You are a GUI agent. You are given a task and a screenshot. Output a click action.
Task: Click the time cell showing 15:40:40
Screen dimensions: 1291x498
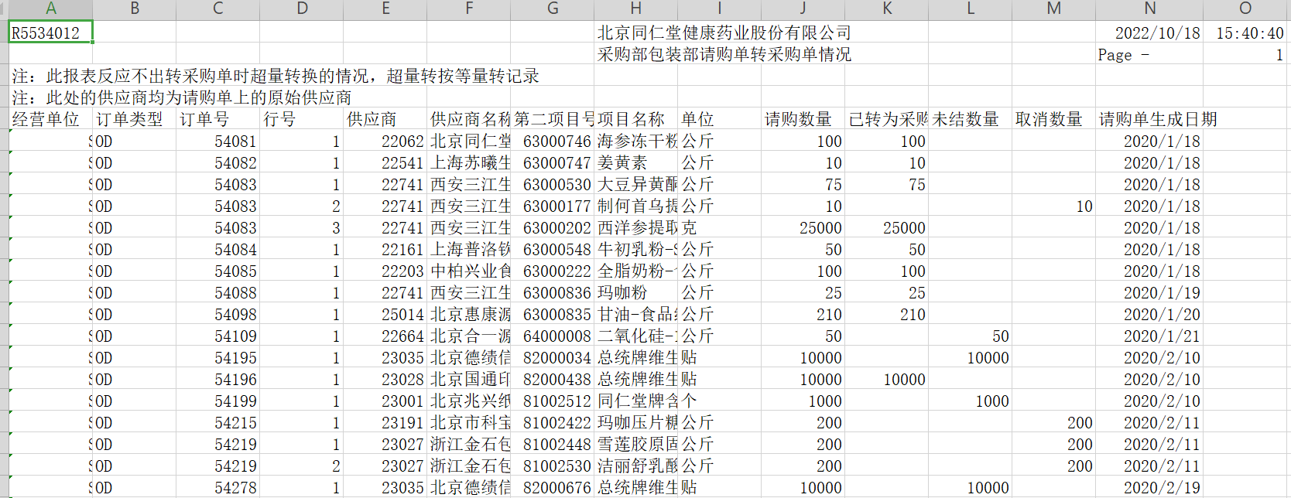[1248, 32]
